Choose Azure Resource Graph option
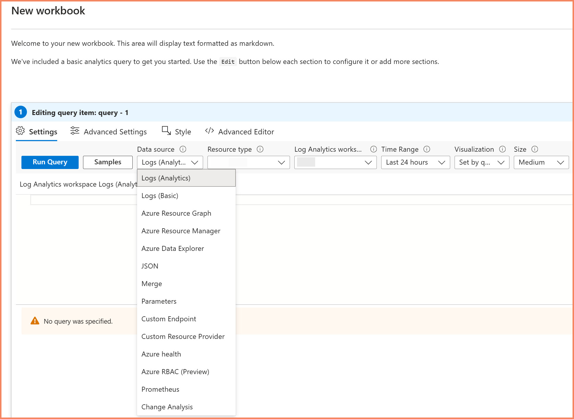The height and width of the screenshot is (419, 574). click(186, 213)
